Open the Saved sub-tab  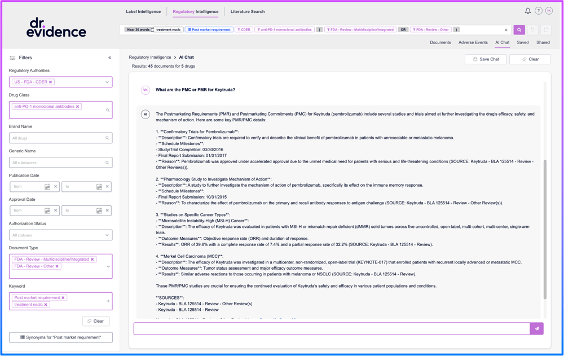tap(523, 42)
